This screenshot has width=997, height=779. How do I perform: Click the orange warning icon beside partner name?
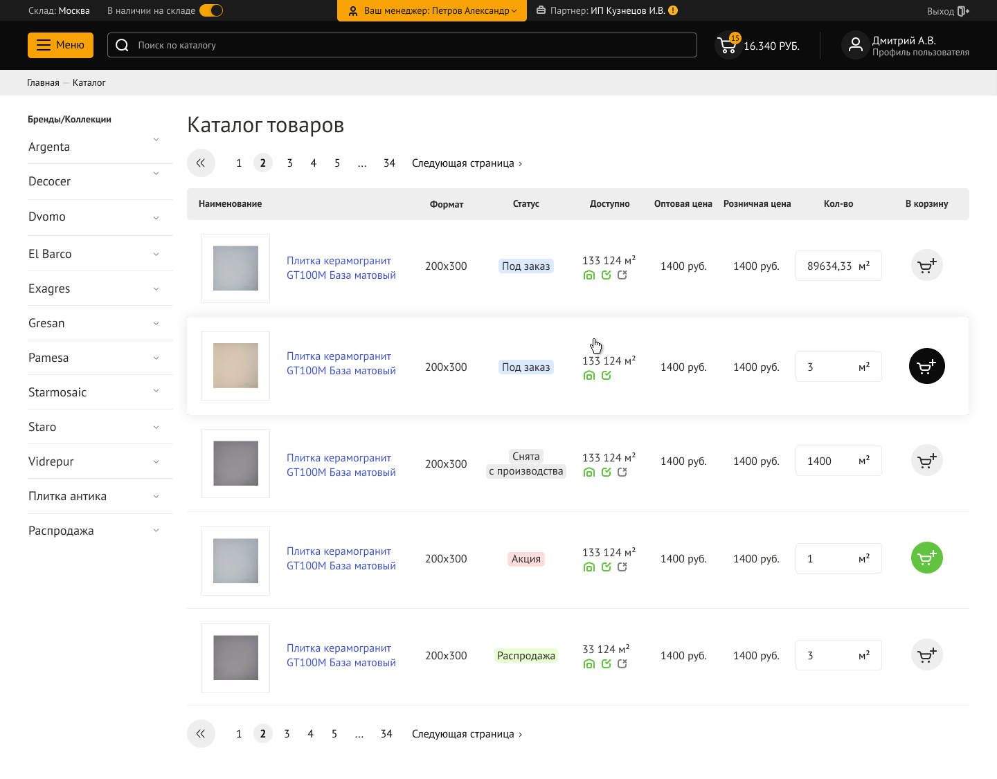point(673,10)
